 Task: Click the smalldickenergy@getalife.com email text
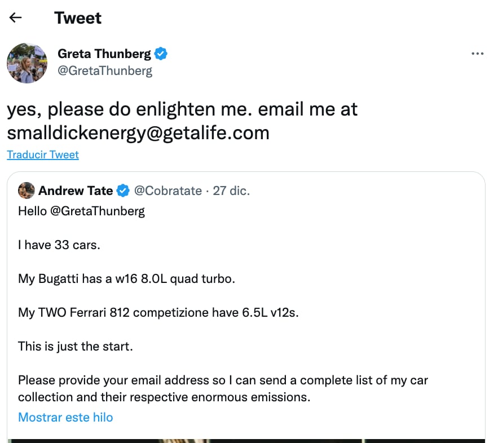(x=138, y=132)
